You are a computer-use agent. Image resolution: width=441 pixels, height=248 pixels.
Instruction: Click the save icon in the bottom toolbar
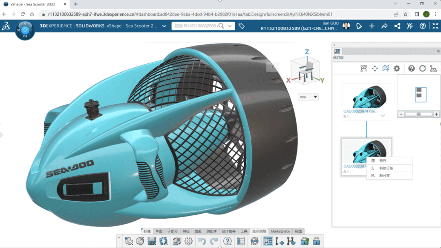pos(151,241)
